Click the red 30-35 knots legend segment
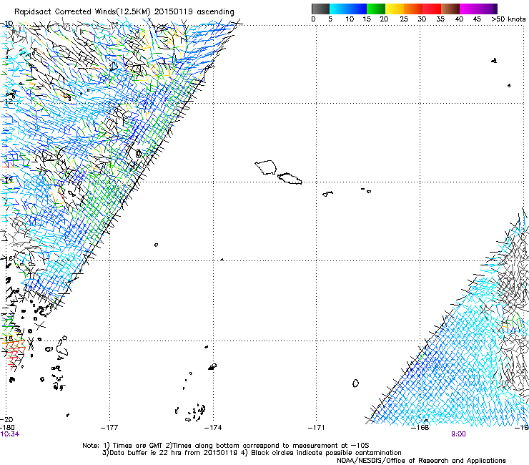This screenshot has height=465, width=529. coord(432,9)
